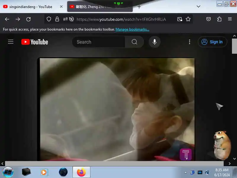The height and width of the screenshot is (178, 237).
Task: Open the site permissions icon in address bar
Action: pyautogui.click(x=65, y=19)
